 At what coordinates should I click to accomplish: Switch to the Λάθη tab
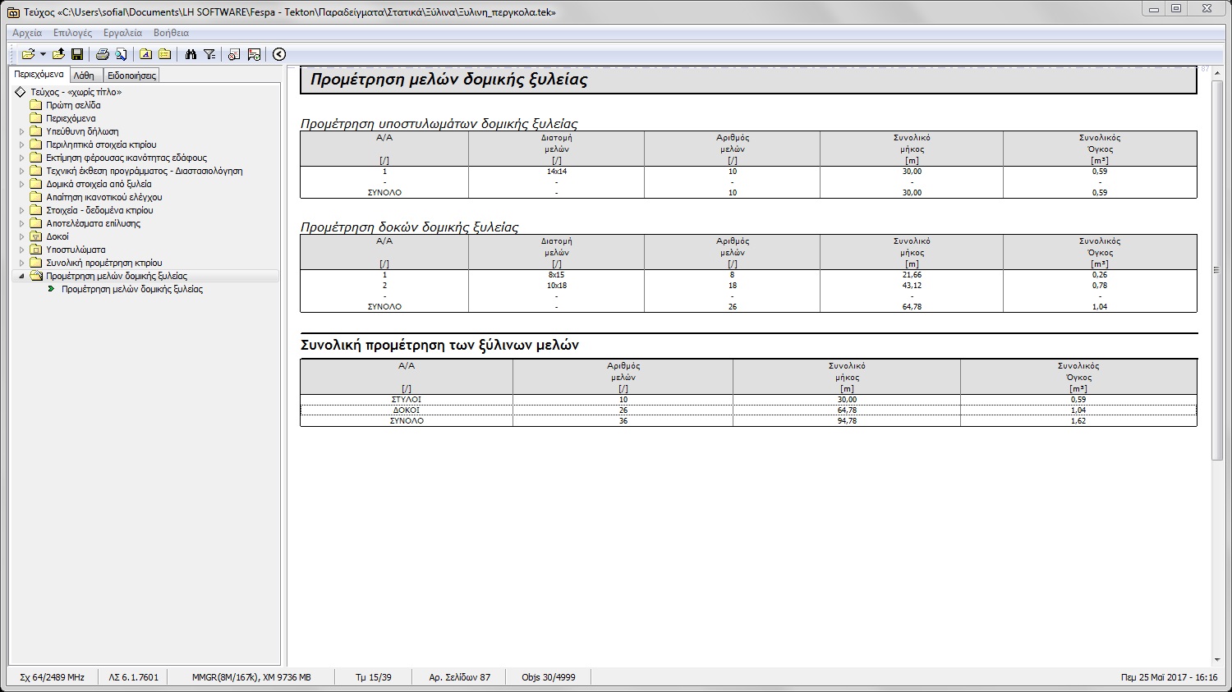(84, 76)
